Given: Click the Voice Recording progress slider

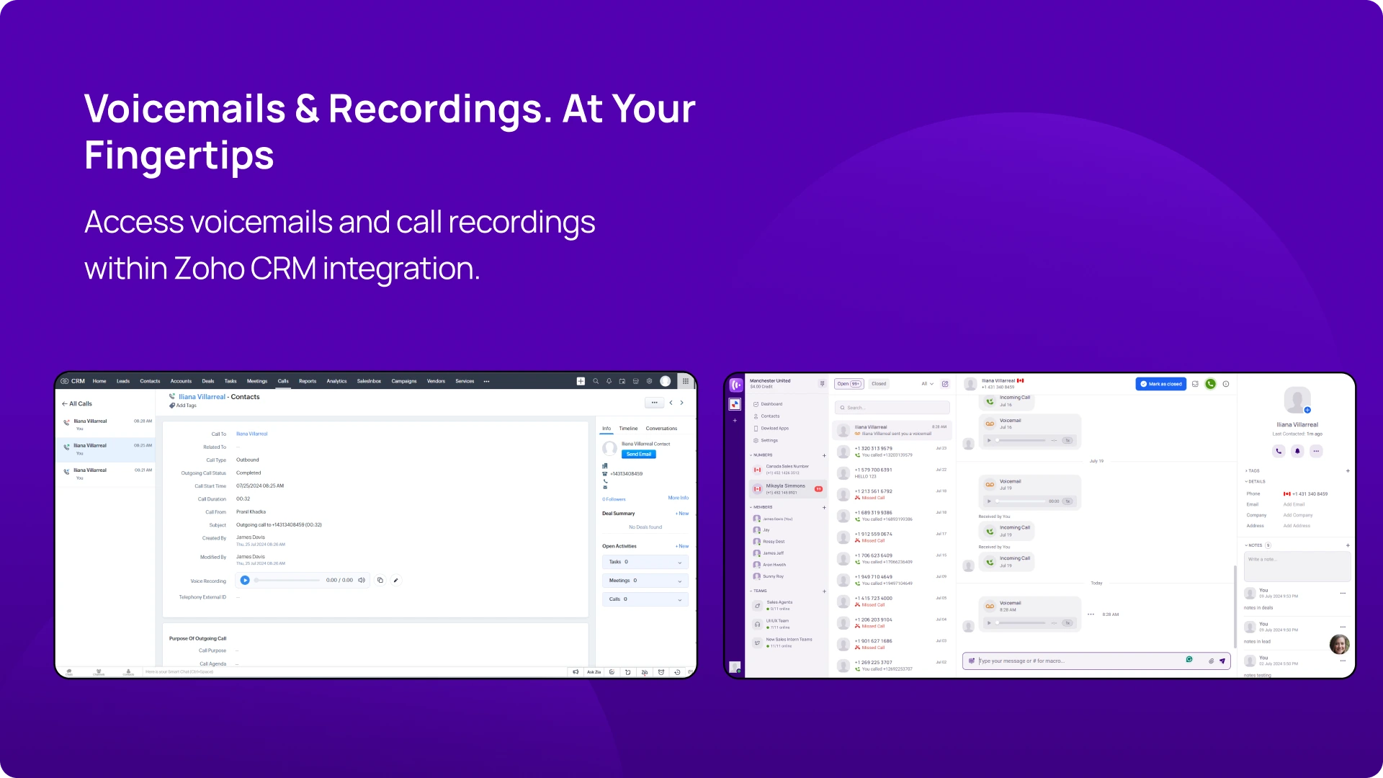Looking at the screenshot, I should tap(287, 580).
